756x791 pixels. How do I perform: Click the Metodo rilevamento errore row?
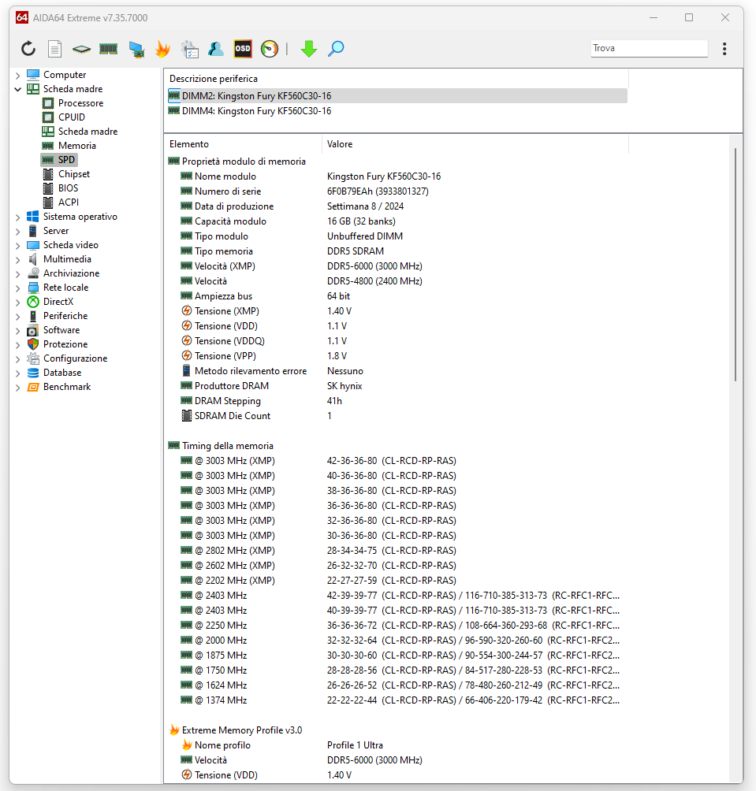397,371
